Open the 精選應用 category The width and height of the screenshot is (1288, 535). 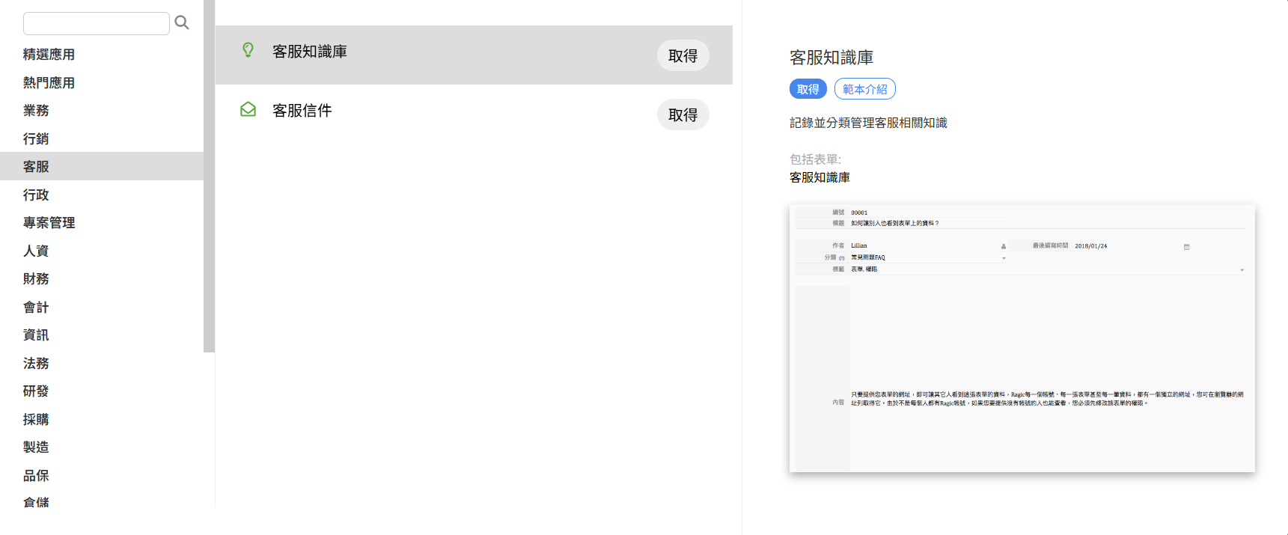tap(49, 55)
